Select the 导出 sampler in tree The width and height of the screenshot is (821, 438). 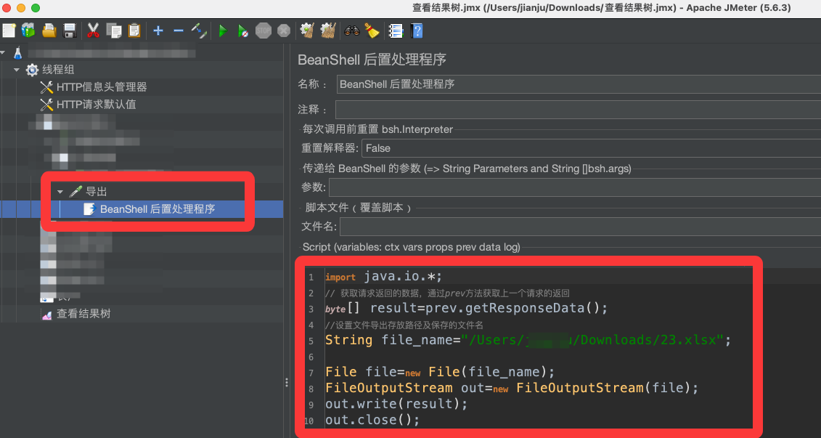tap(97, 192)
